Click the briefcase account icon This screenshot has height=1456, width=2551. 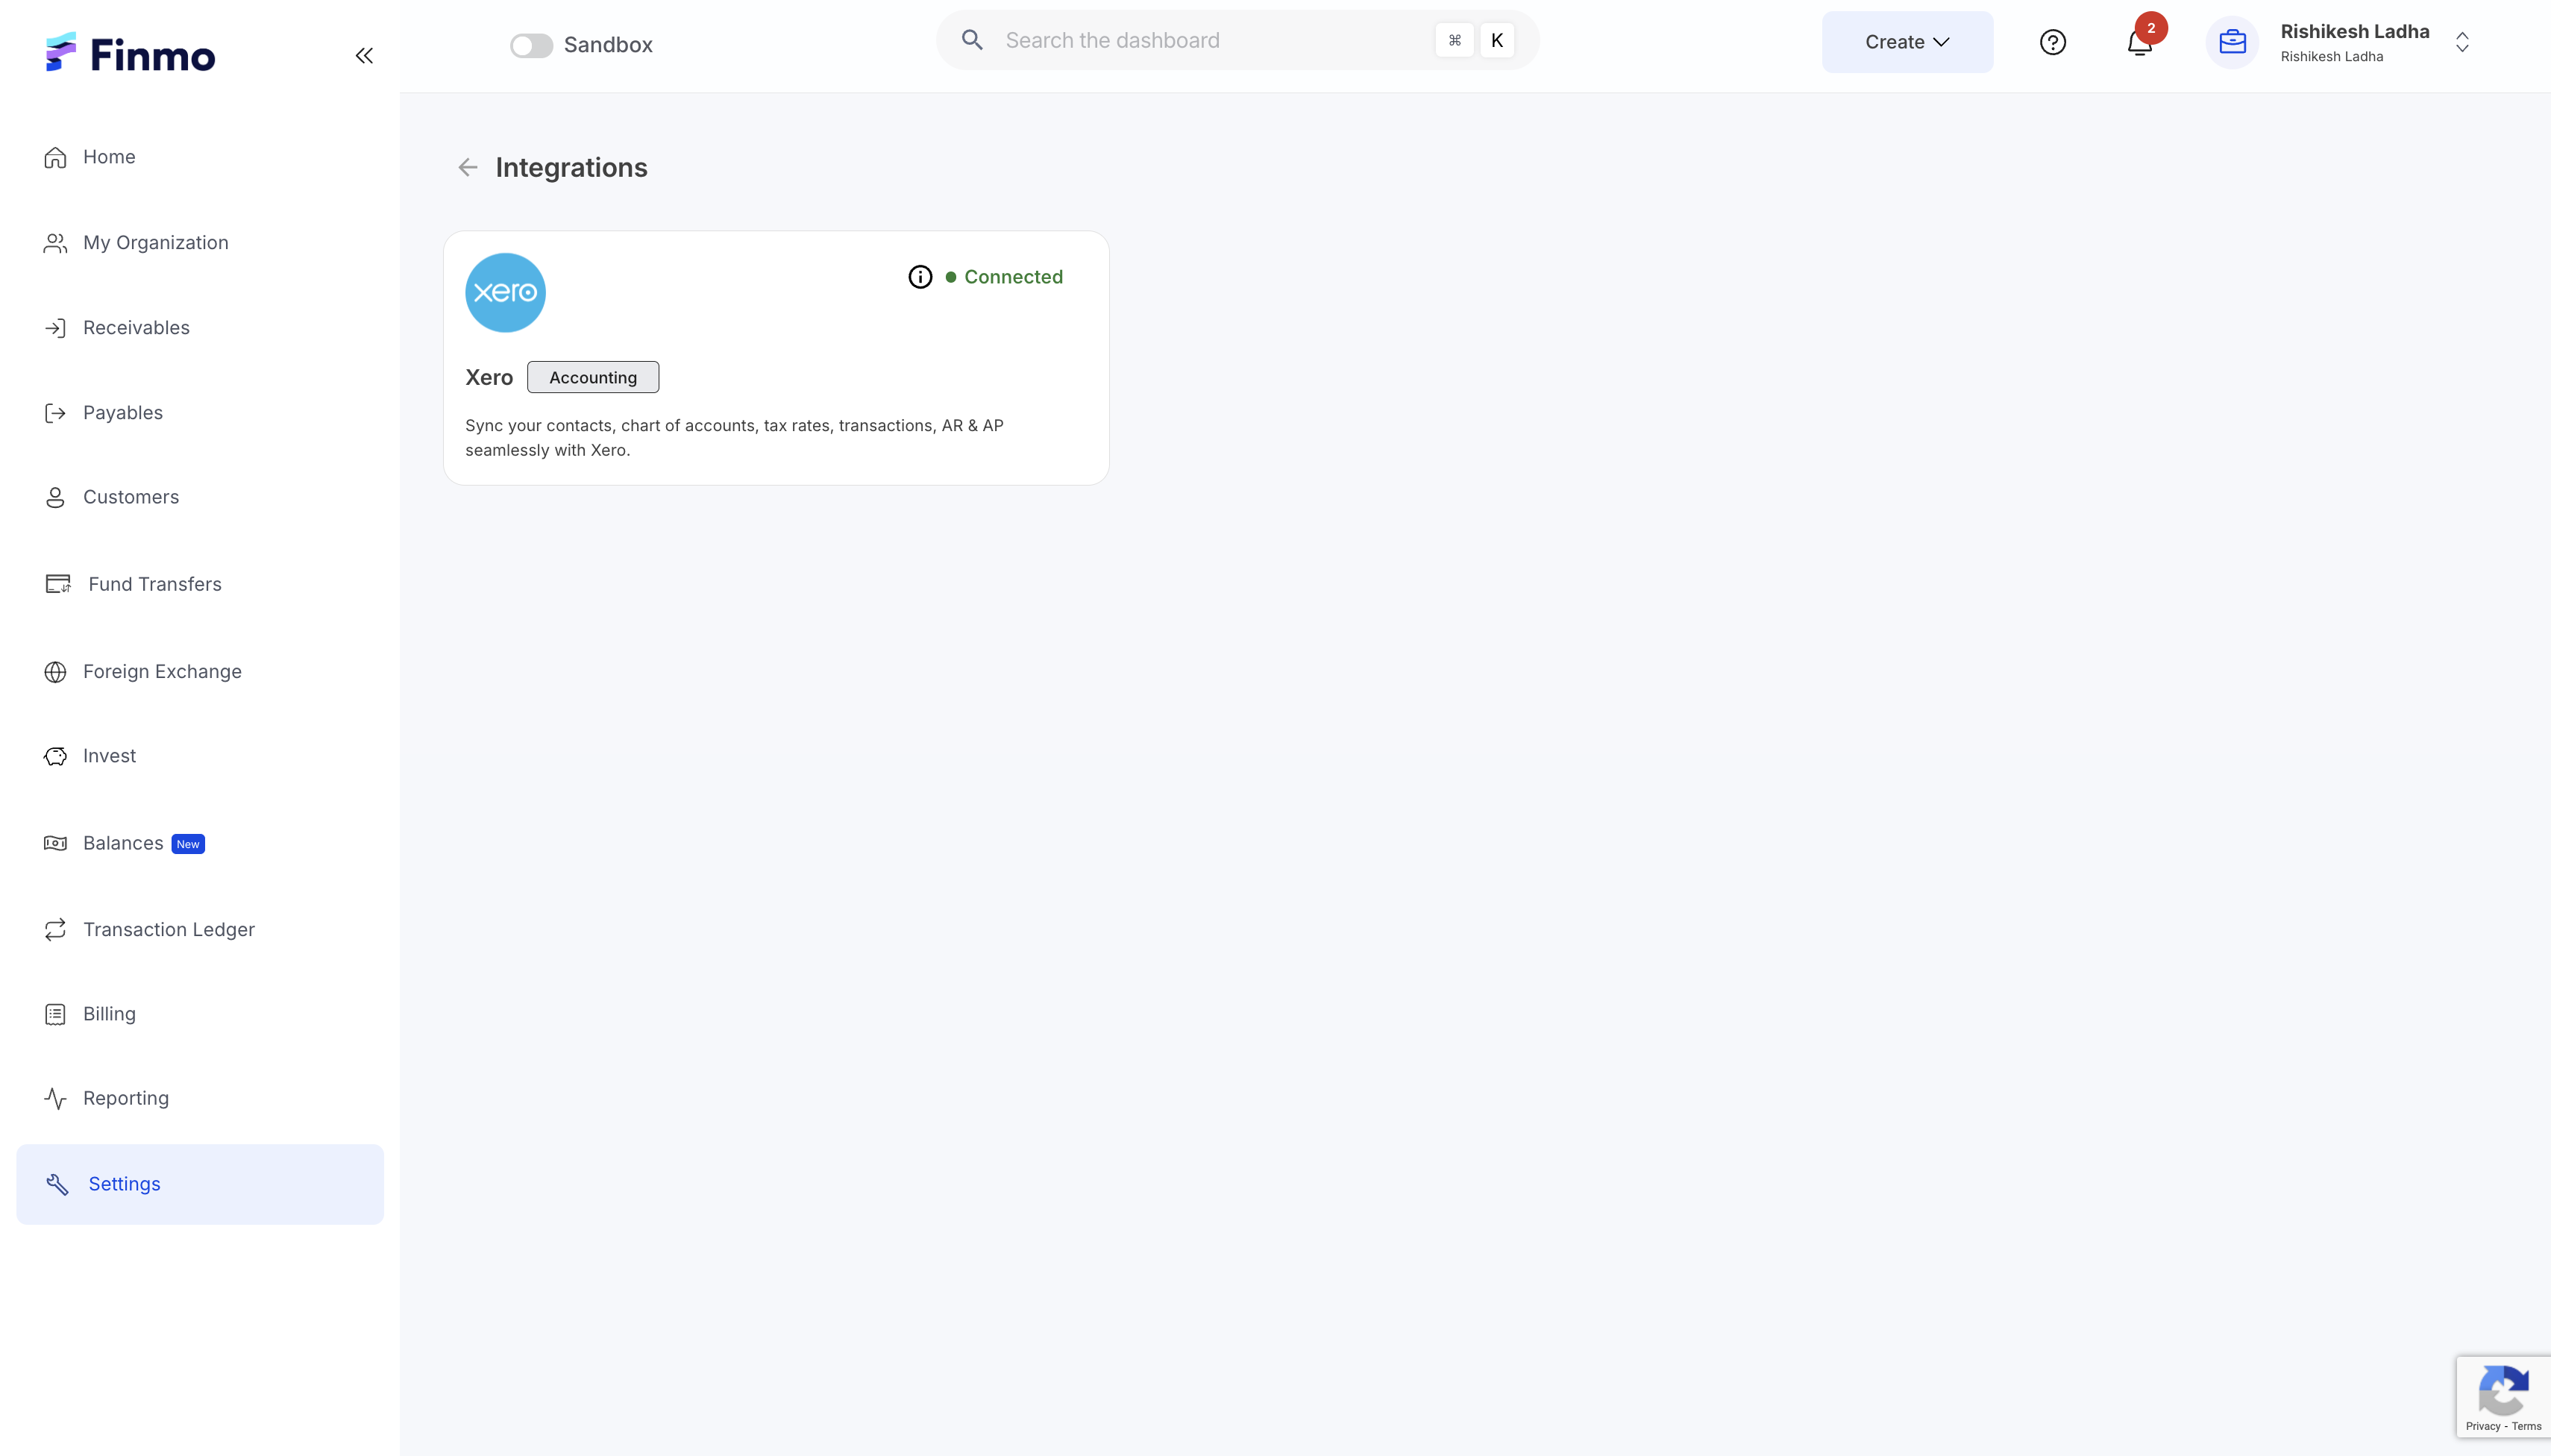point(2232,42)
